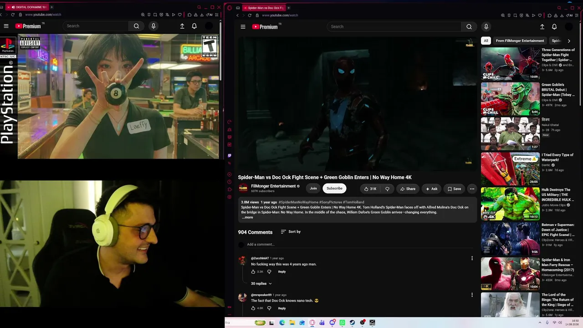
Task: Open Hulk Destroys The US Military thumbnail
Action: [510, 204]
